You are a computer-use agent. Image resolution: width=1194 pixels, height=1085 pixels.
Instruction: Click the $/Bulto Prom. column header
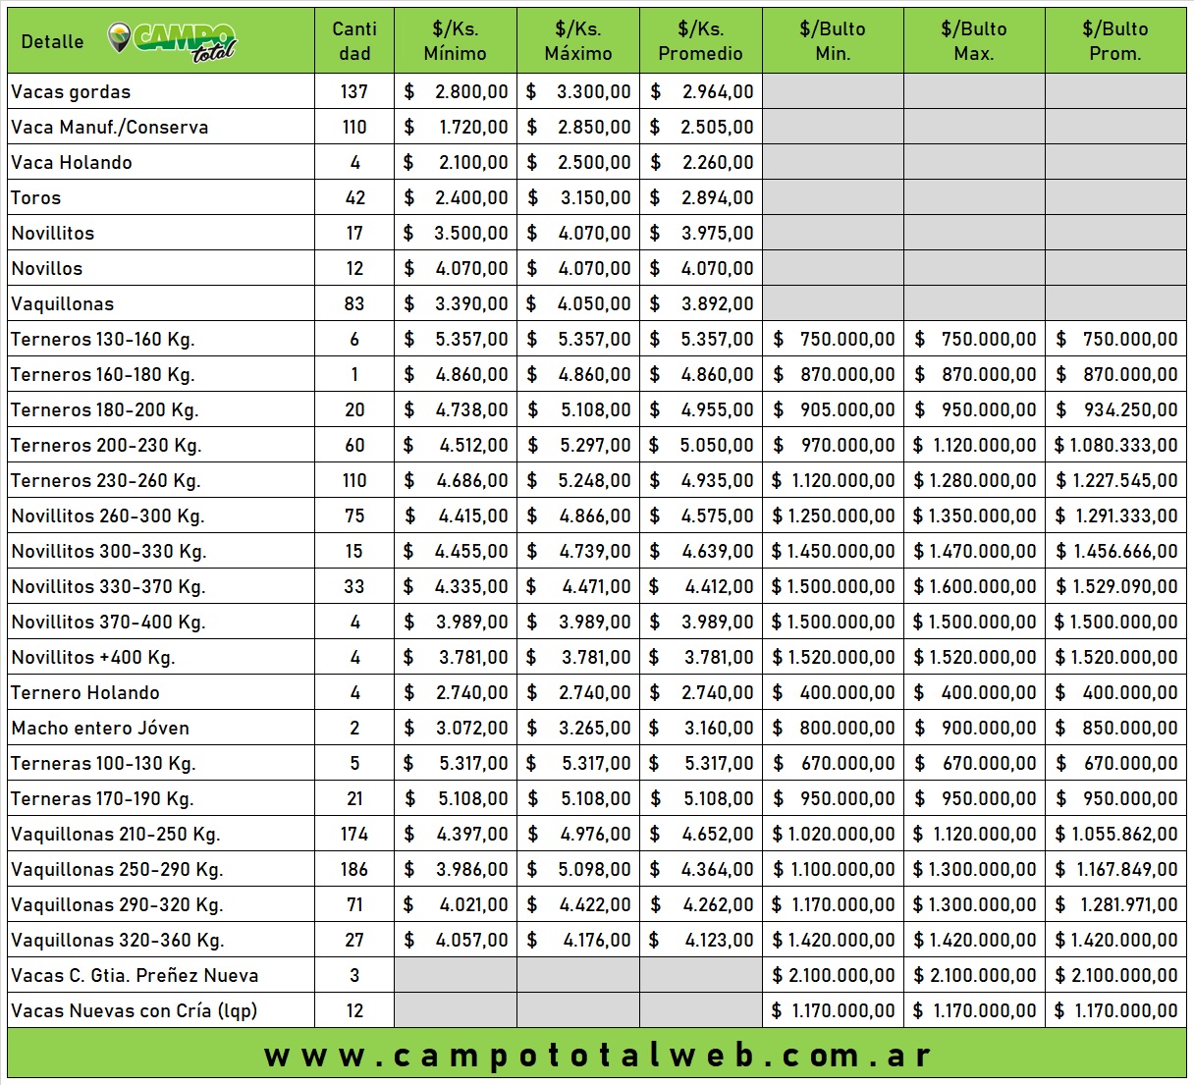[x=1115, y=41]
